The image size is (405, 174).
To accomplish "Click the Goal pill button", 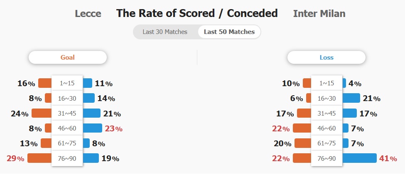I will [x=68, y=58].
